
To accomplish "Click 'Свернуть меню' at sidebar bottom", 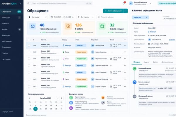I will [7, 112].
